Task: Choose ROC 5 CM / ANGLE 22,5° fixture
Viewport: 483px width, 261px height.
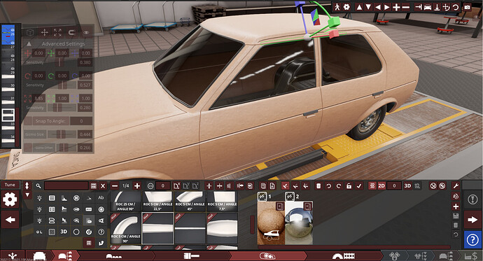Action: [x=157, y=202]
